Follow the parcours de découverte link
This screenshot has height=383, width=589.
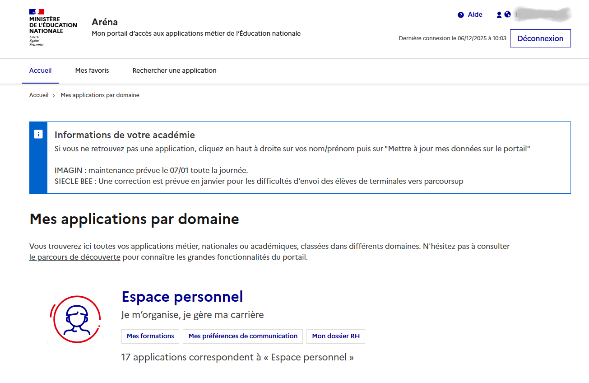click(75, 257)
